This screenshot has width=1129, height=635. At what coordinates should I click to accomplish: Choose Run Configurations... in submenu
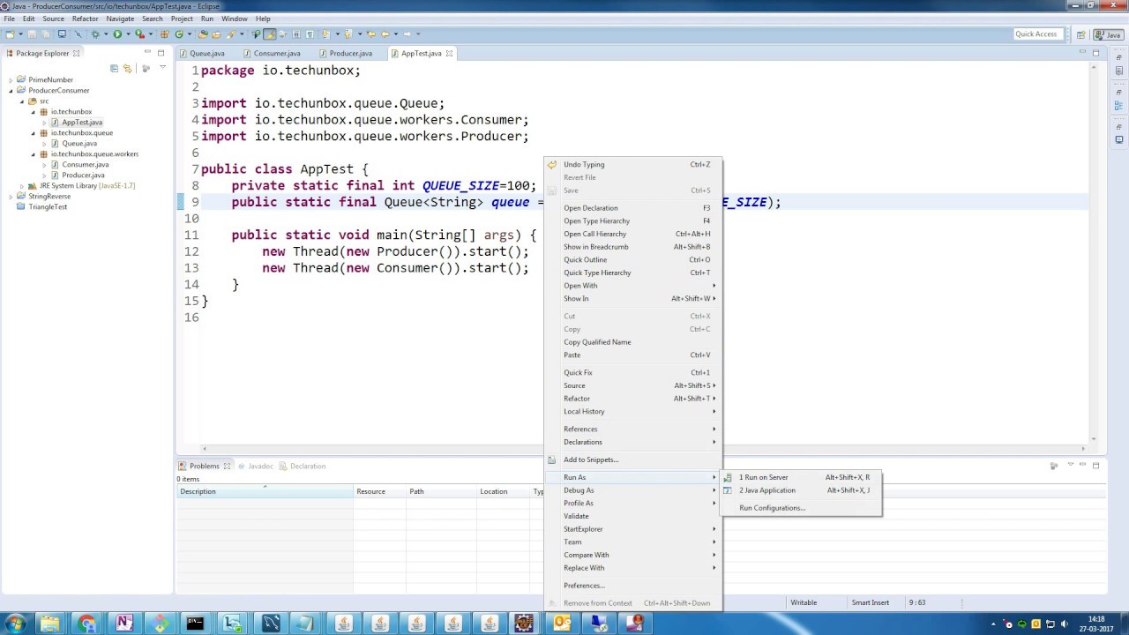coord(772,508)
